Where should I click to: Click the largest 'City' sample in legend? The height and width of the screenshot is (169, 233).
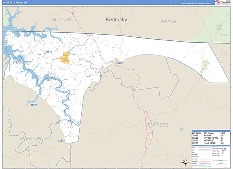pyautogui.click(x=224, y=148)
